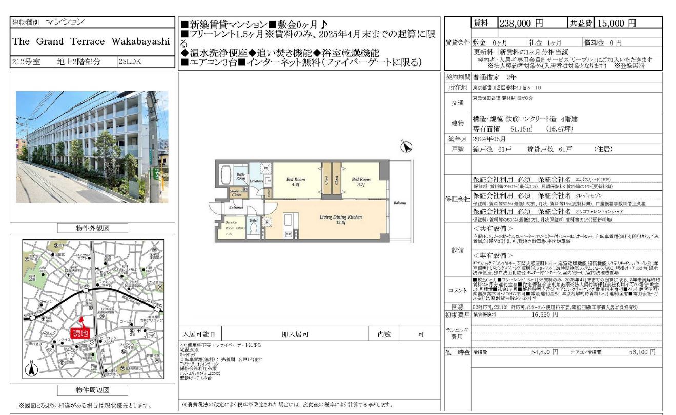Click the 償却金 0円 cell
676x415 pixels.
623,42
